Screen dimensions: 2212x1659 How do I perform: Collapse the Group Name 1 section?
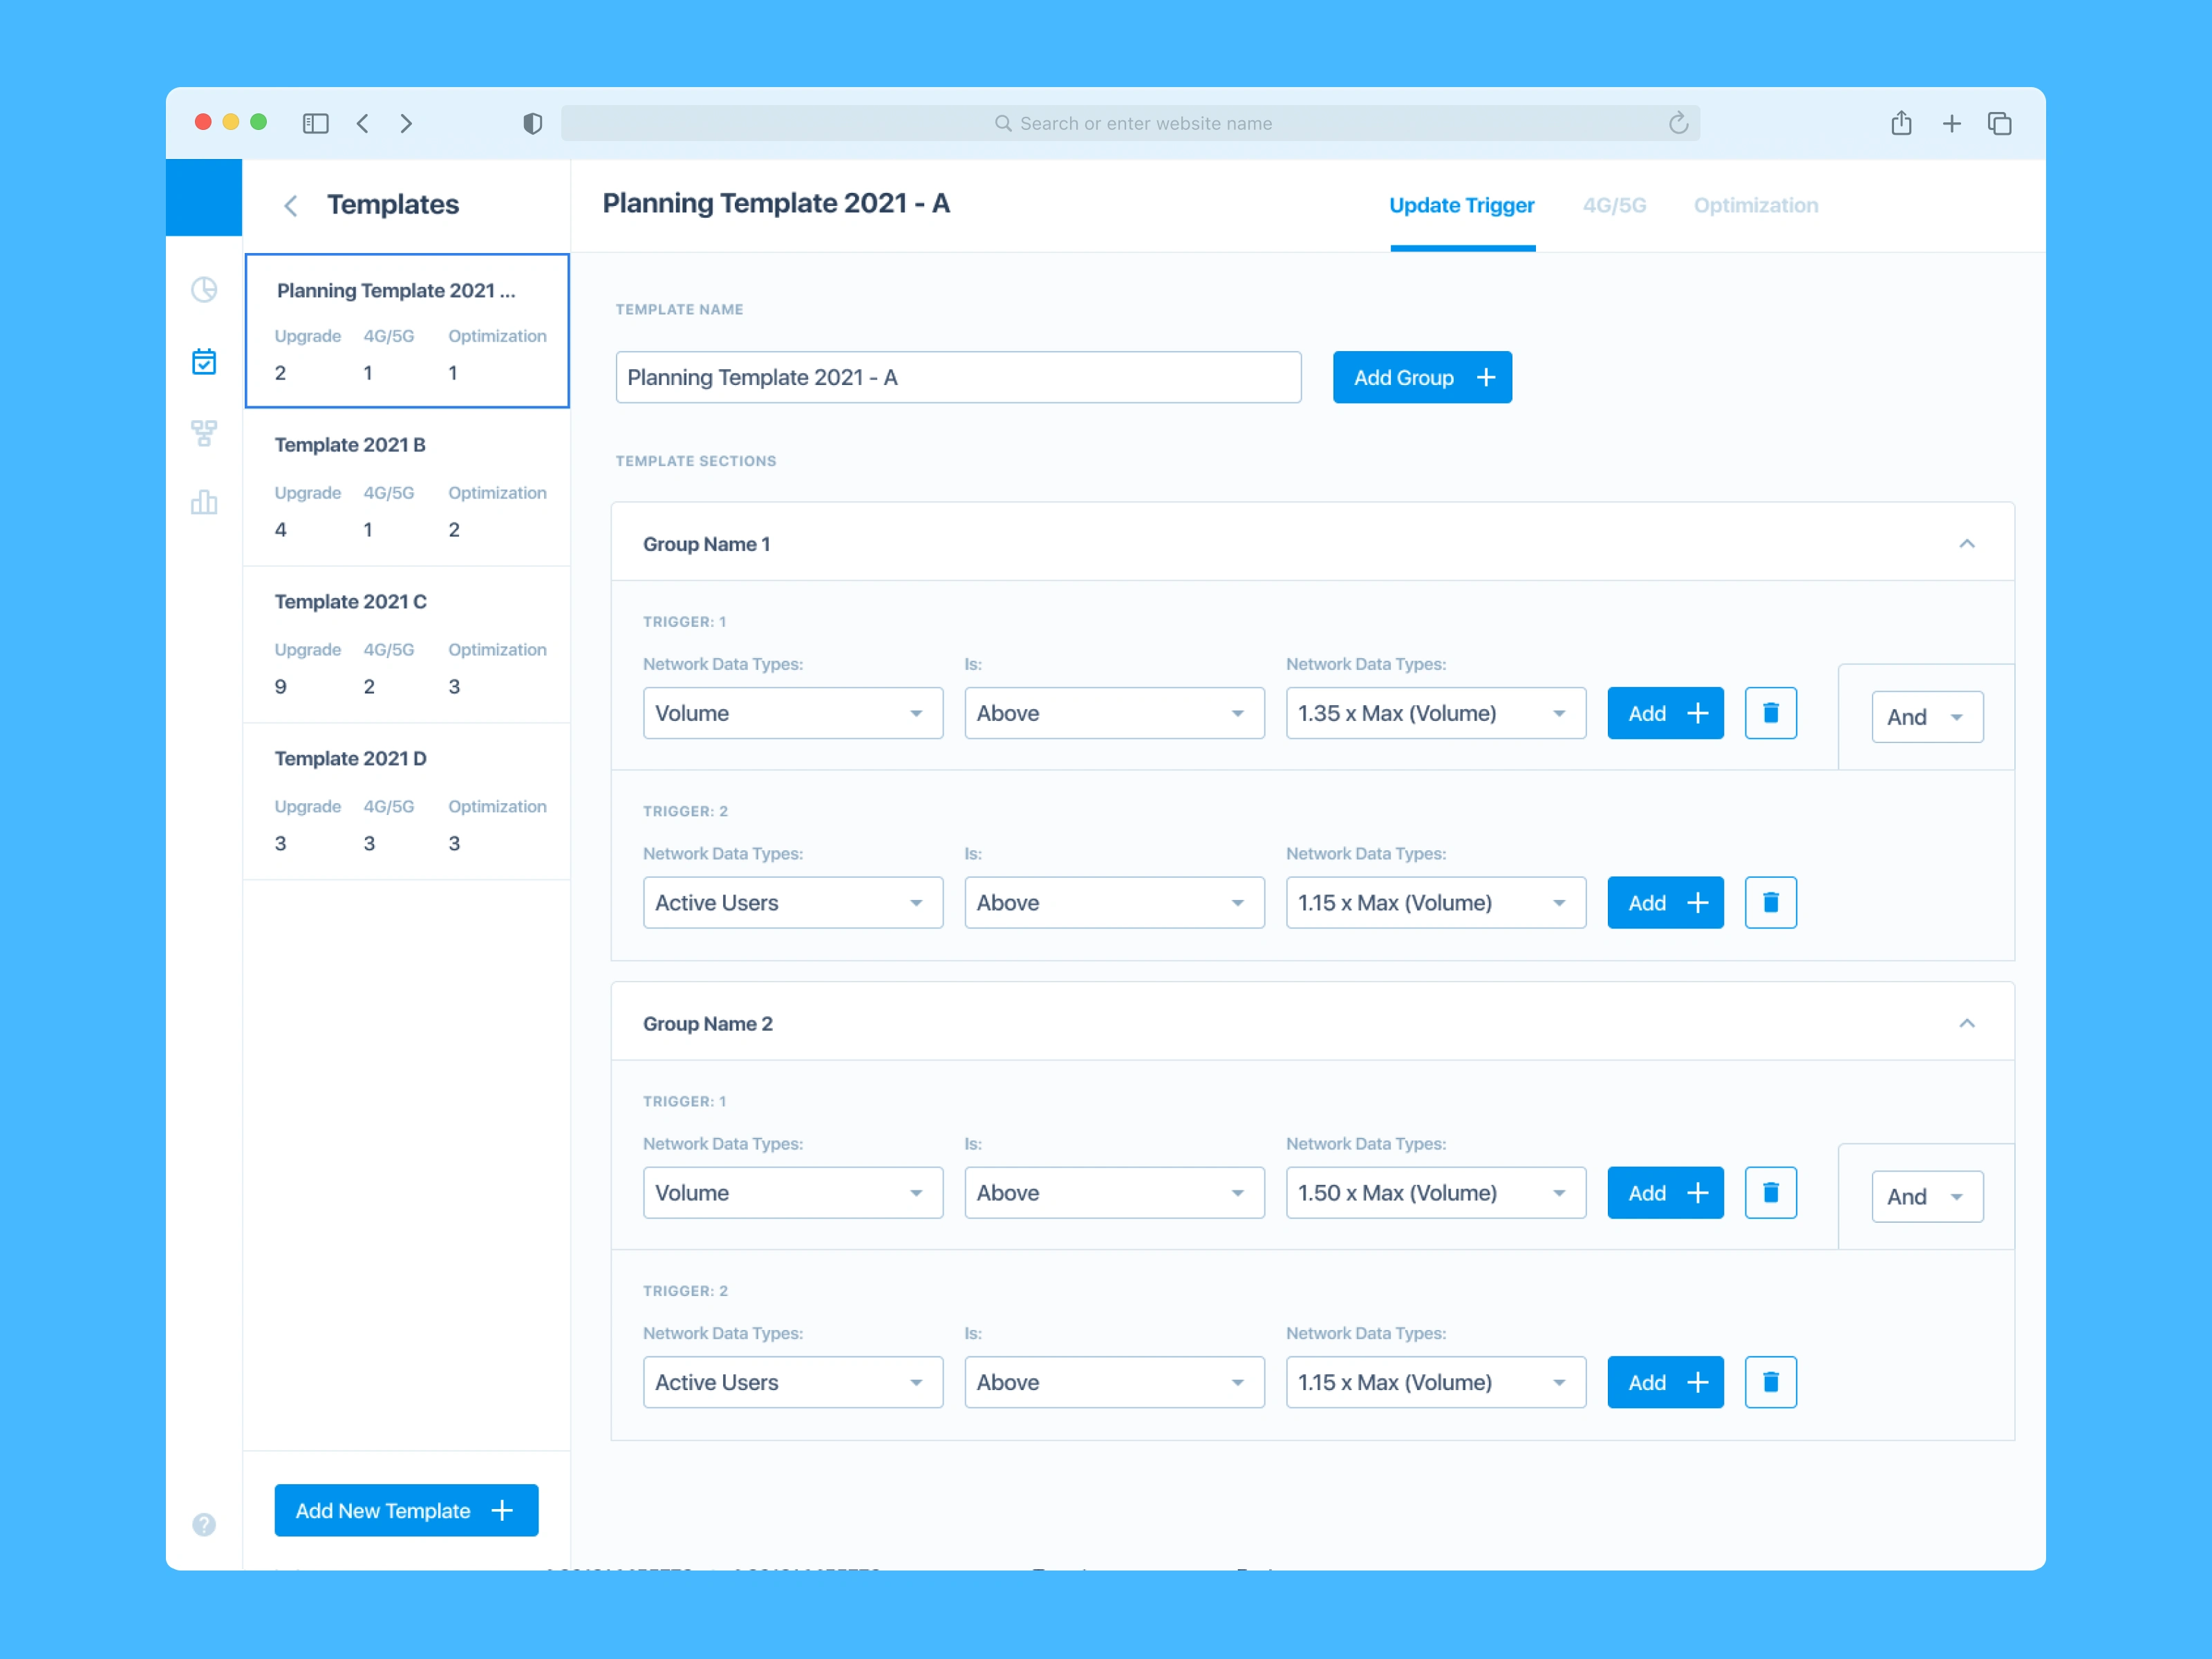point(1966,544)
